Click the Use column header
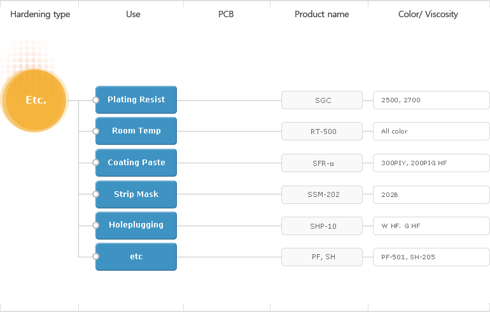The height and width of the screenshot is (312, 490). pos(133,14)
